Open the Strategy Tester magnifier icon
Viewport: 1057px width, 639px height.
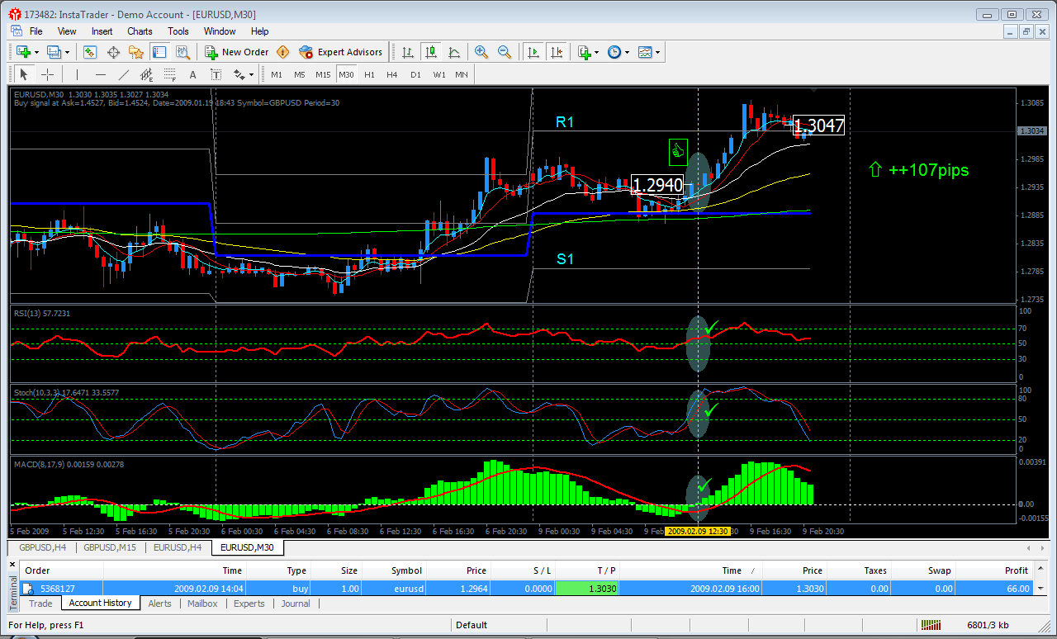182,52
